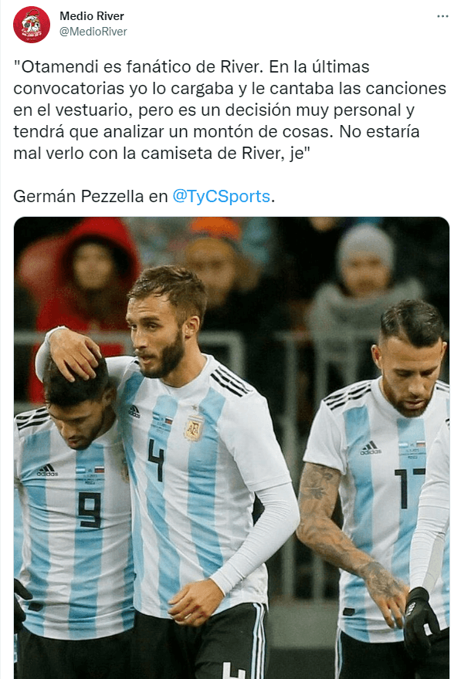Click the 'Germán Pezzella en' text line

[90, 196]
